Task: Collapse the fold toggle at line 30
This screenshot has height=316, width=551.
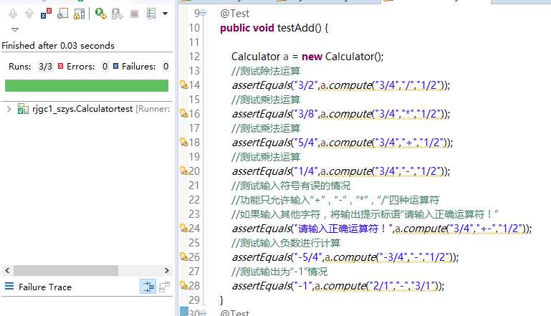Action: point(203,313)
